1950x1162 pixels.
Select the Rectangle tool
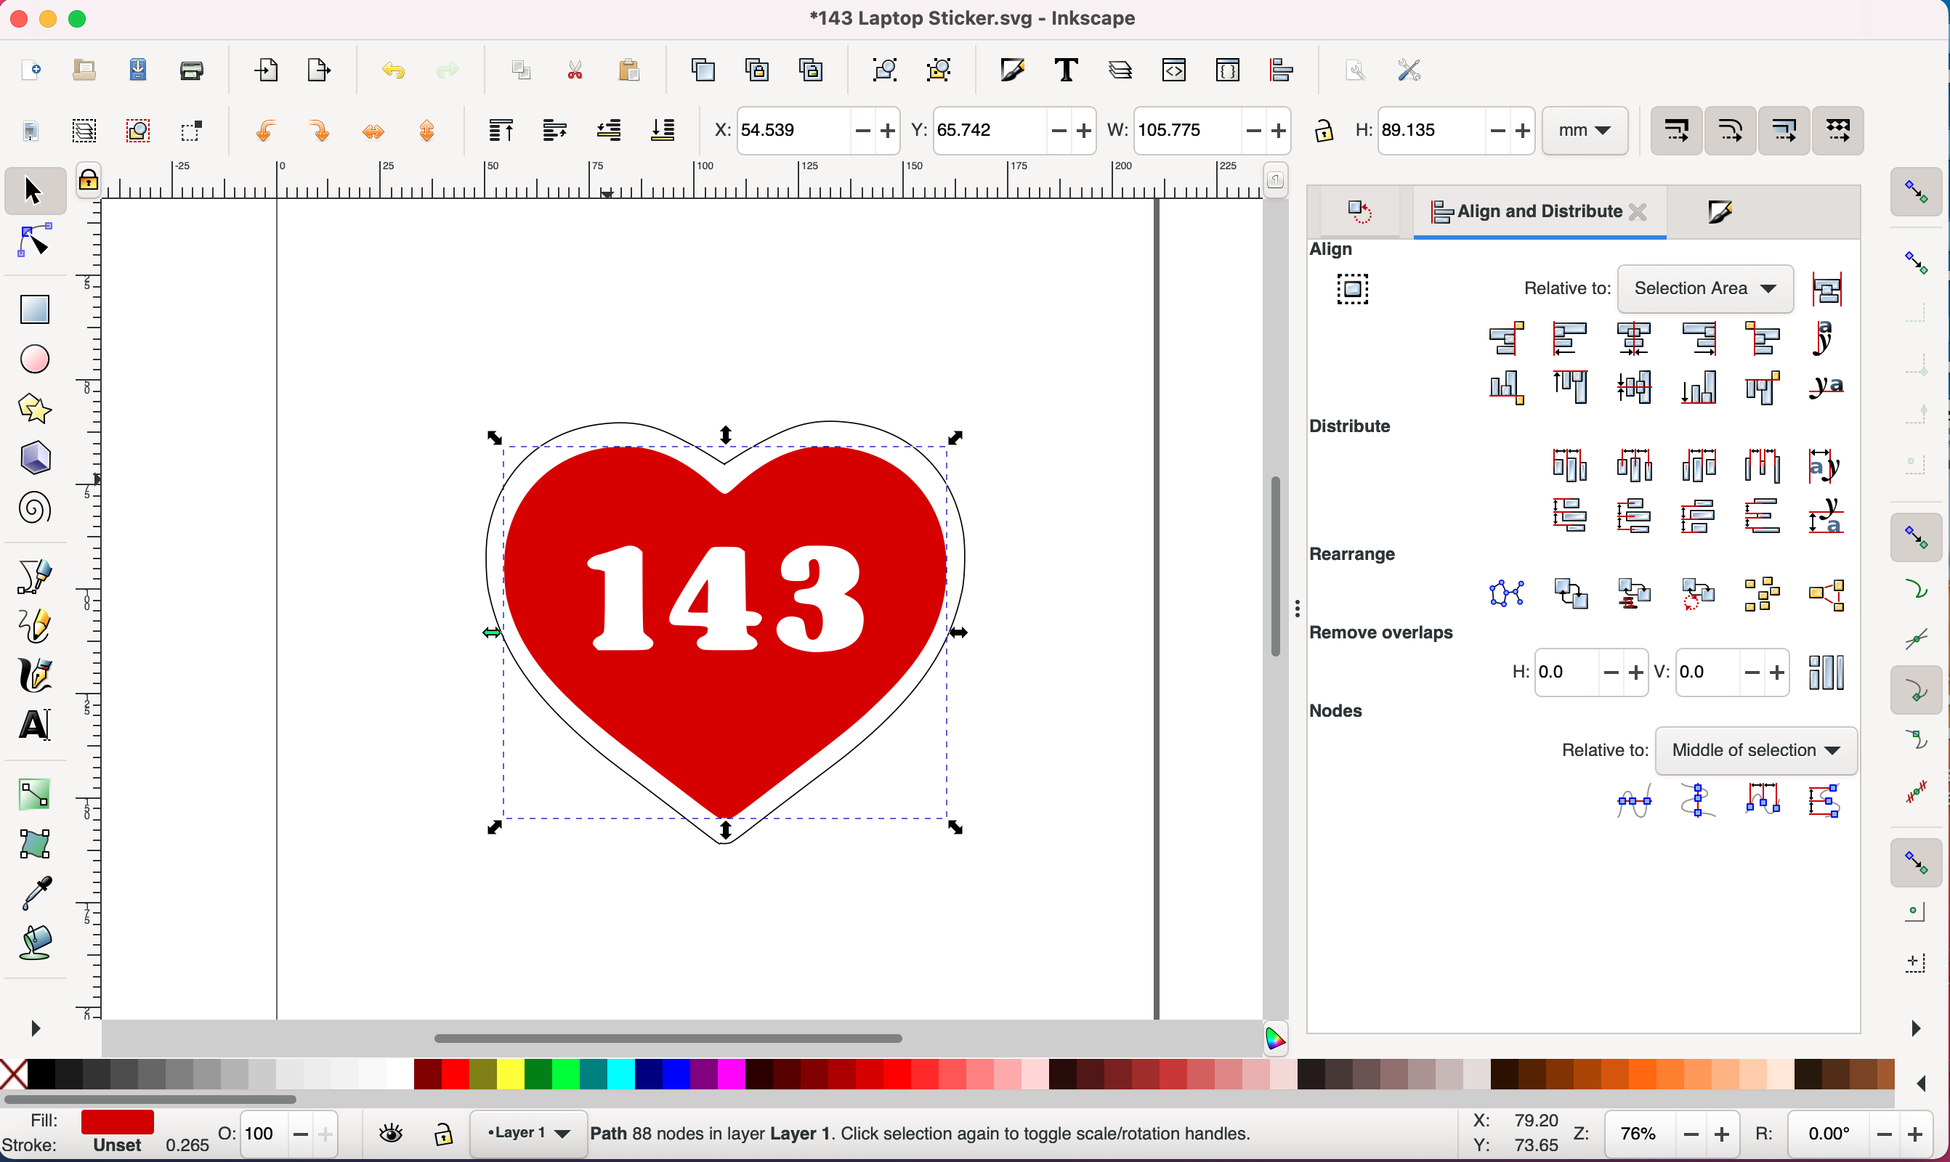tap(34, 309)
